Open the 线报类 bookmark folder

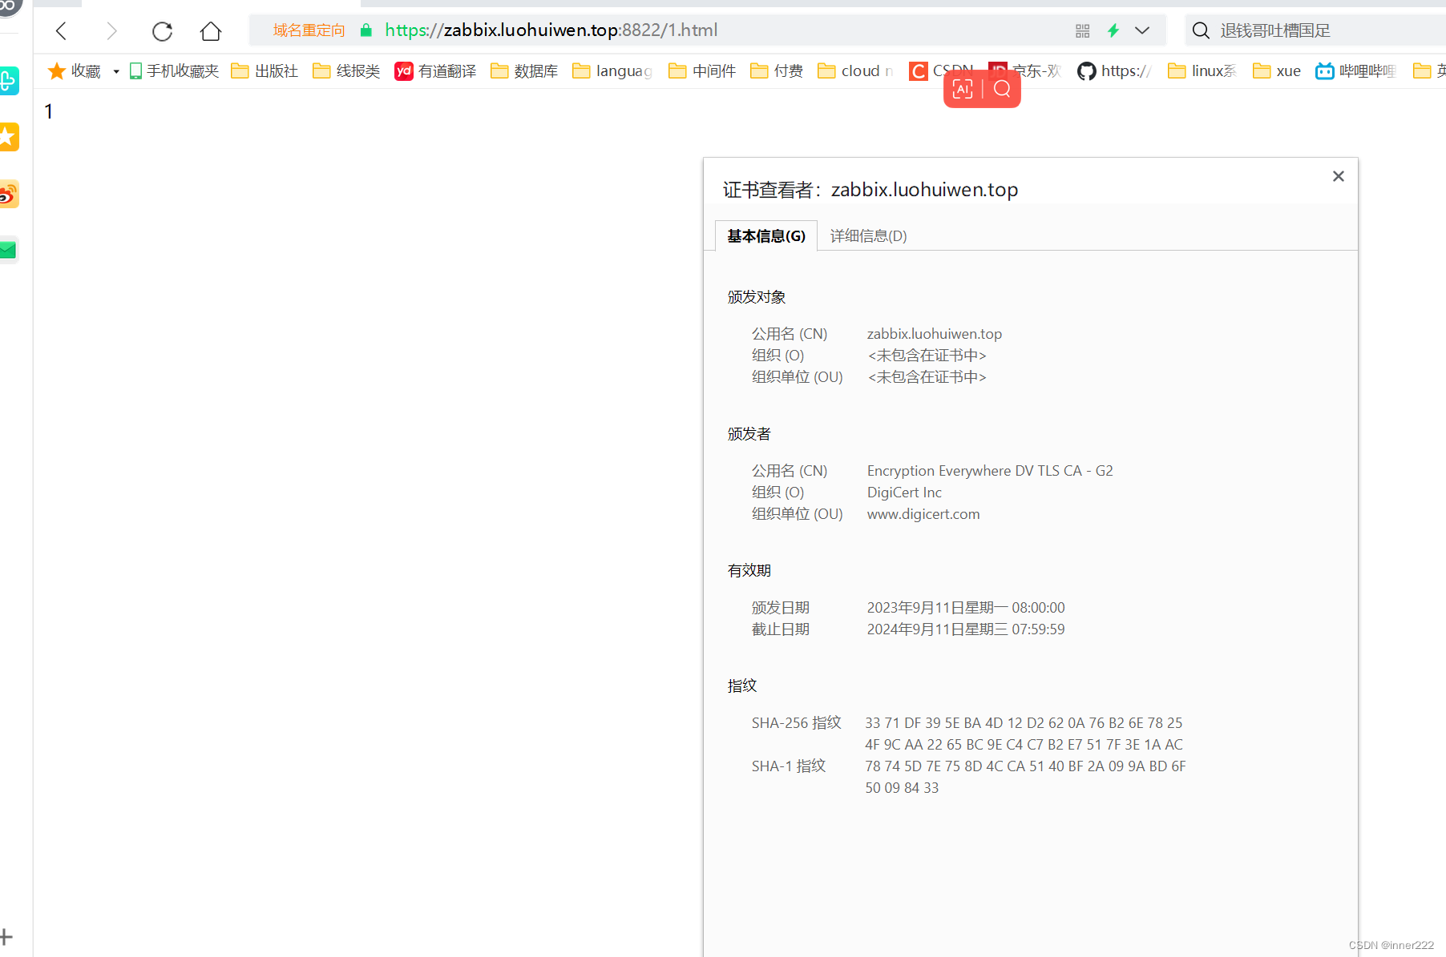tap(346, 71)
